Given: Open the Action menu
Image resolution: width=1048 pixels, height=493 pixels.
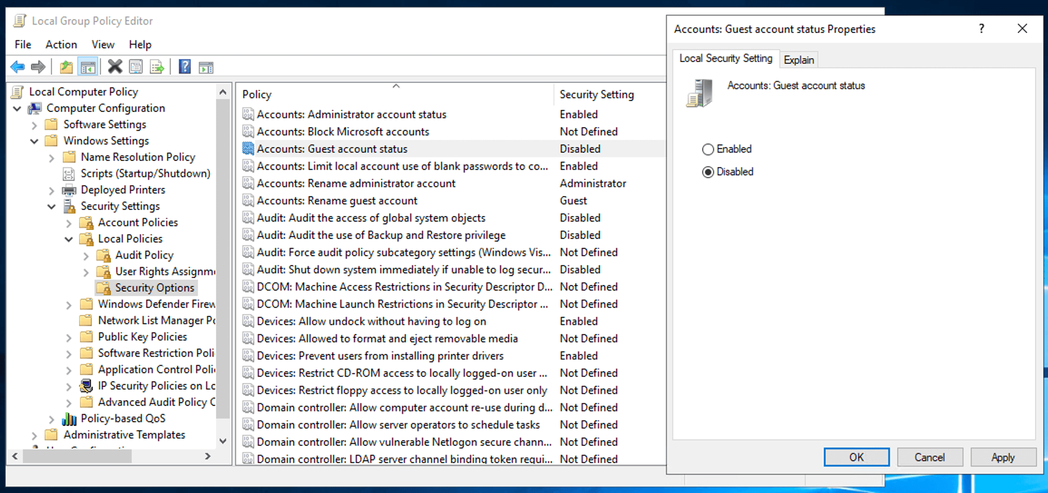Looking at the screenshot, I should pyautogui.click(x=61, y=44).
